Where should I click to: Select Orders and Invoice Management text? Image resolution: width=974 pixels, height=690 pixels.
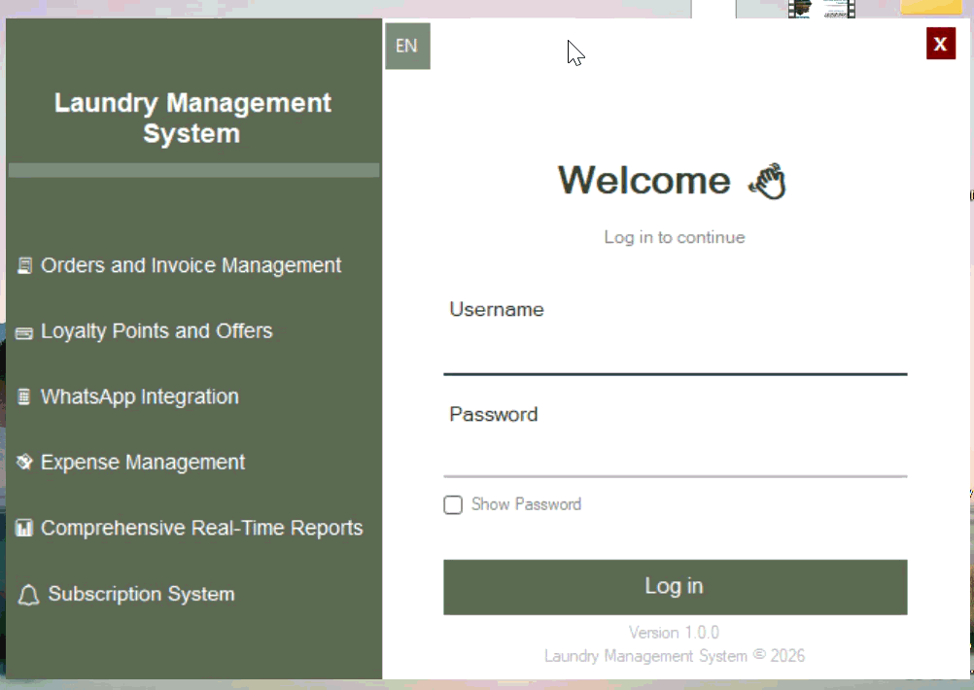point(191,266)
